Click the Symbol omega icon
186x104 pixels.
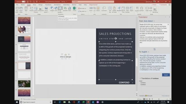click(x=142, y=8)
